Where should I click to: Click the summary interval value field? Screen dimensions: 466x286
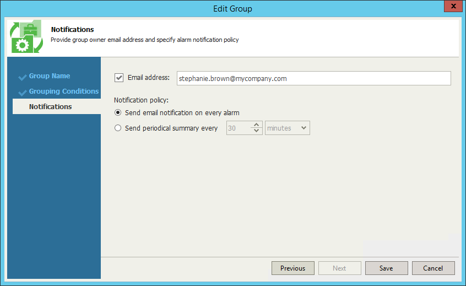pos(239,128)
